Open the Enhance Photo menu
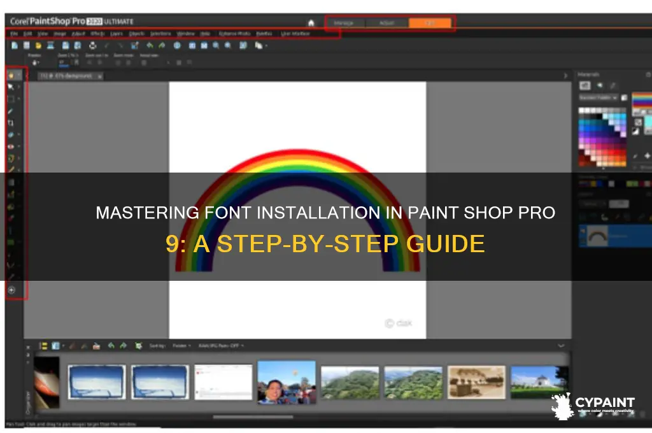 (234, 33)
